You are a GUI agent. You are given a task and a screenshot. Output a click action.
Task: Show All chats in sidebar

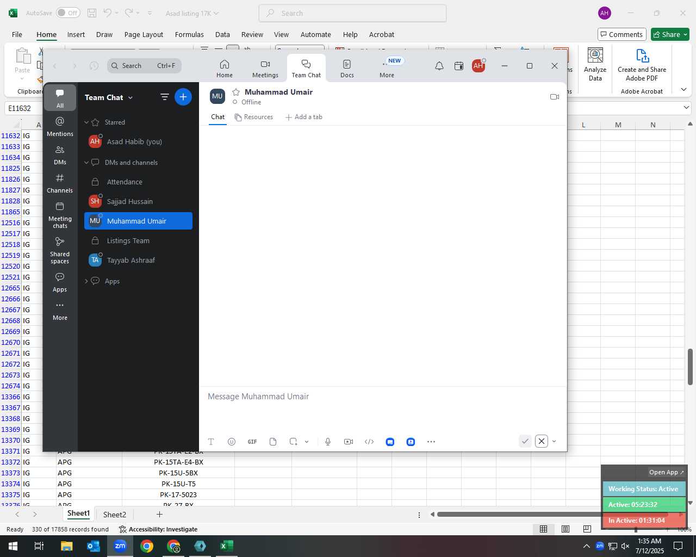[60, 98]
